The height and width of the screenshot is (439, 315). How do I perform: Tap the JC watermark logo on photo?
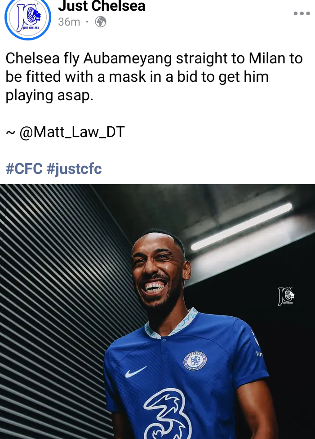tap(286, 296)
